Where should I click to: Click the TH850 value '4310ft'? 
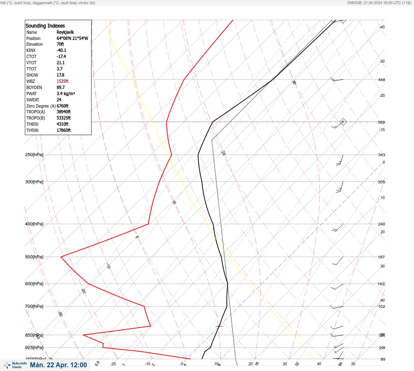pos(63,124)
